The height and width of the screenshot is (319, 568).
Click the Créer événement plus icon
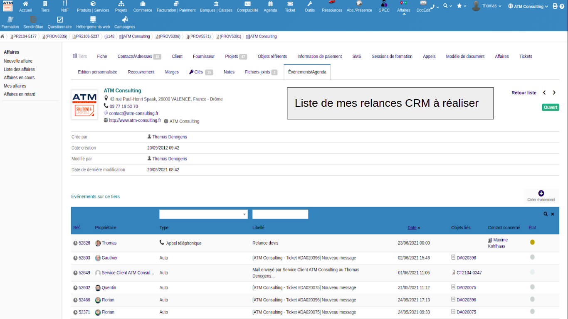(541, 193)
